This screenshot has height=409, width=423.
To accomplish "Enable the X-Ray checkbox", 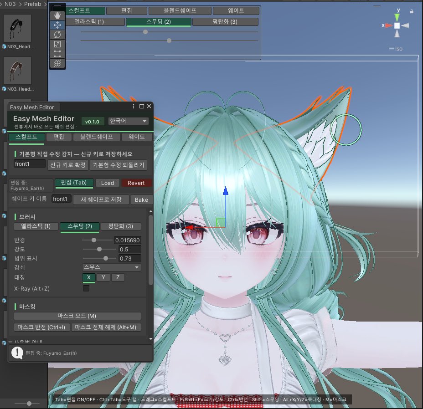I will pos(86,288).
